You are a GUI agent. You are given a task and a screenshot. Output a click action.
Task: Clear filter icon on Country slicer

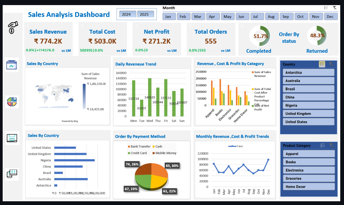point(331,64)
